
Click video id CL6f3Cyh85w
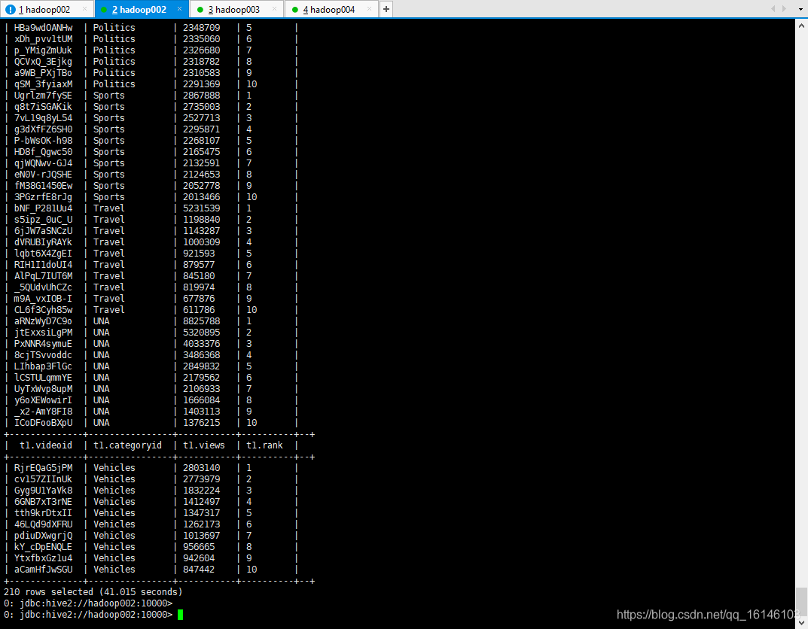coord(43,310)
